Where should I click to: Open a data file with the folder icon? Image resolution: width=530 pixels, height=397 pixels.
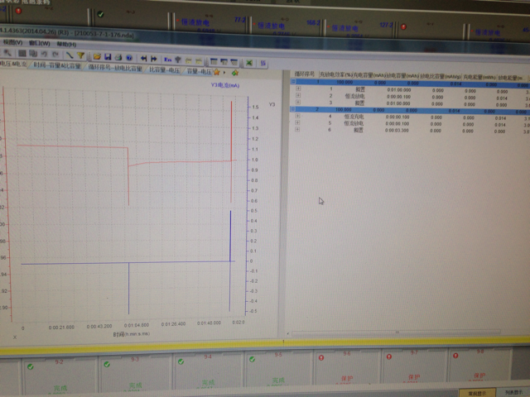pyautogui.click(x=97, y=56)
